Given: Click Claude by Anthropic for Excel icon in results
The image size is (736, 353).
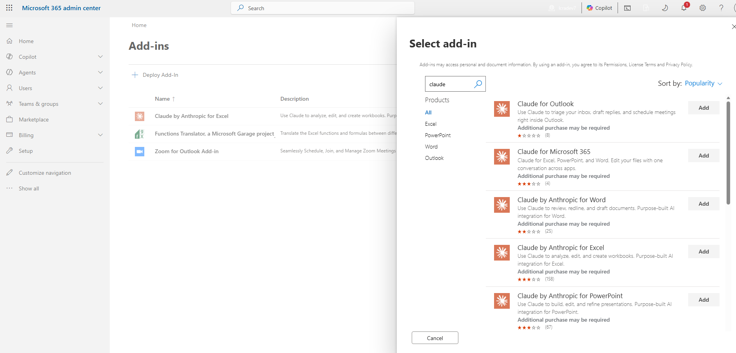Looking at the screenshot, I should tap(502, 253).
